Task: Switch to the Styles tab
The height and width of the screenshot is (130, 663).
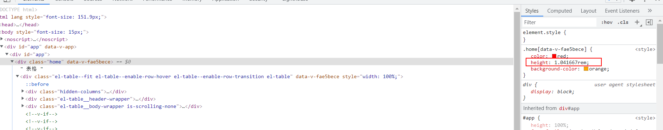Action: tap(532, 11)
